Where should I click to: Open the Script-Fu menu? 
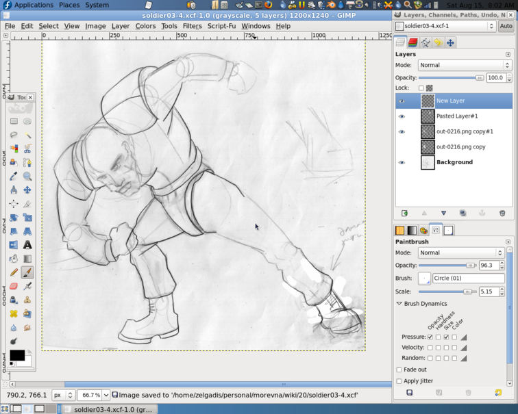(221, 26)
